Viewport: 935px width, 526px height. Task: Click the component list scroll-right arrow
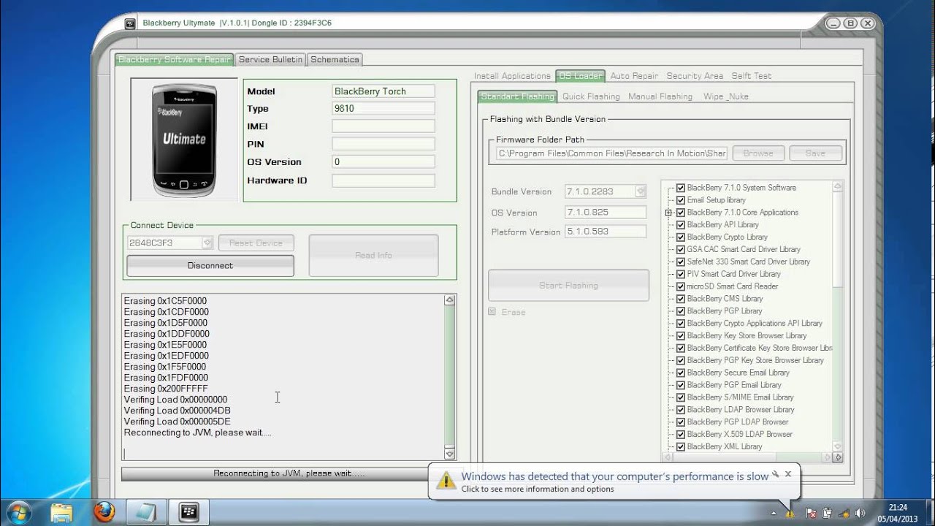[828, 457]
